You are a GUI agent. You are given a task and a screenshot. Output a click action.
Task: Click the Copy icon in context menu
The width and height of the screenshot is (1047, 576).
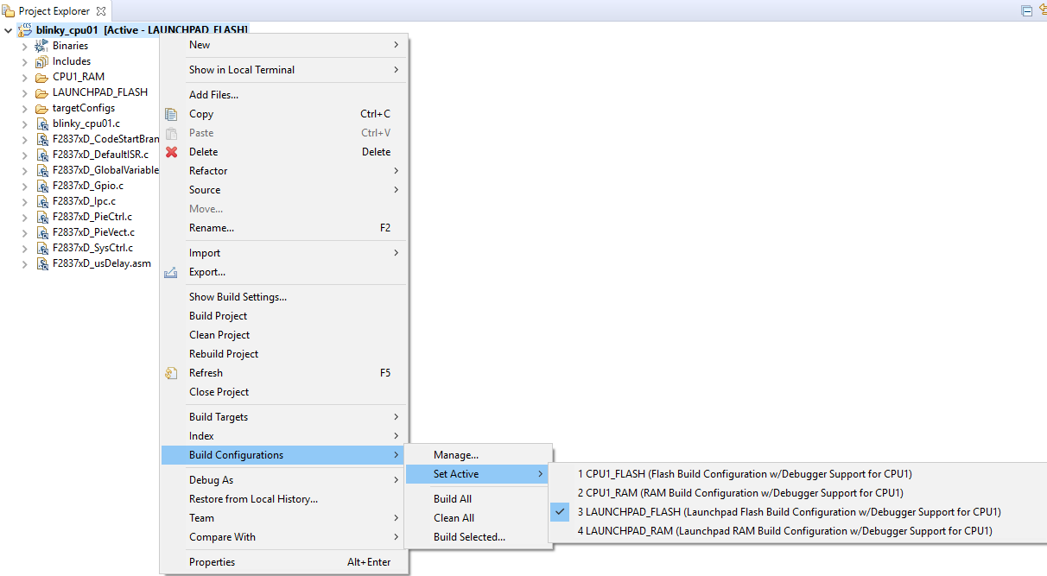click(170, 113)
